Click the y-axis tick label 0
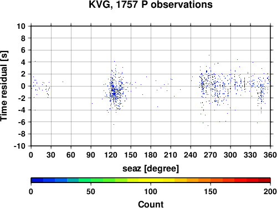Screen dimensions: 277x208 tap(23, 86)
